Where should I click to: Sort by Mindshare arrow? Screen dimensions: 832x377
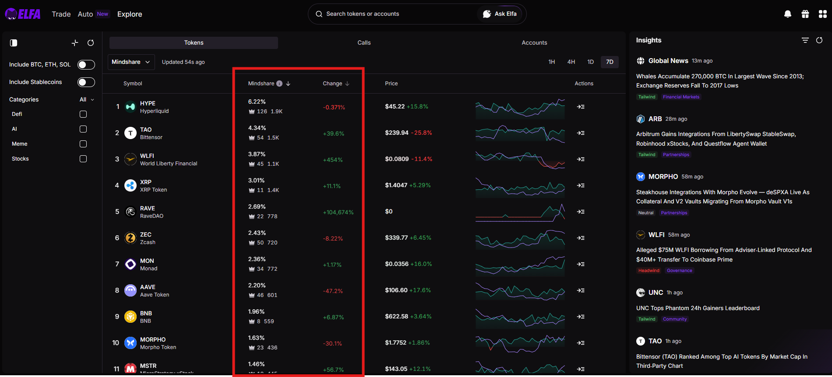pos(288,84)
